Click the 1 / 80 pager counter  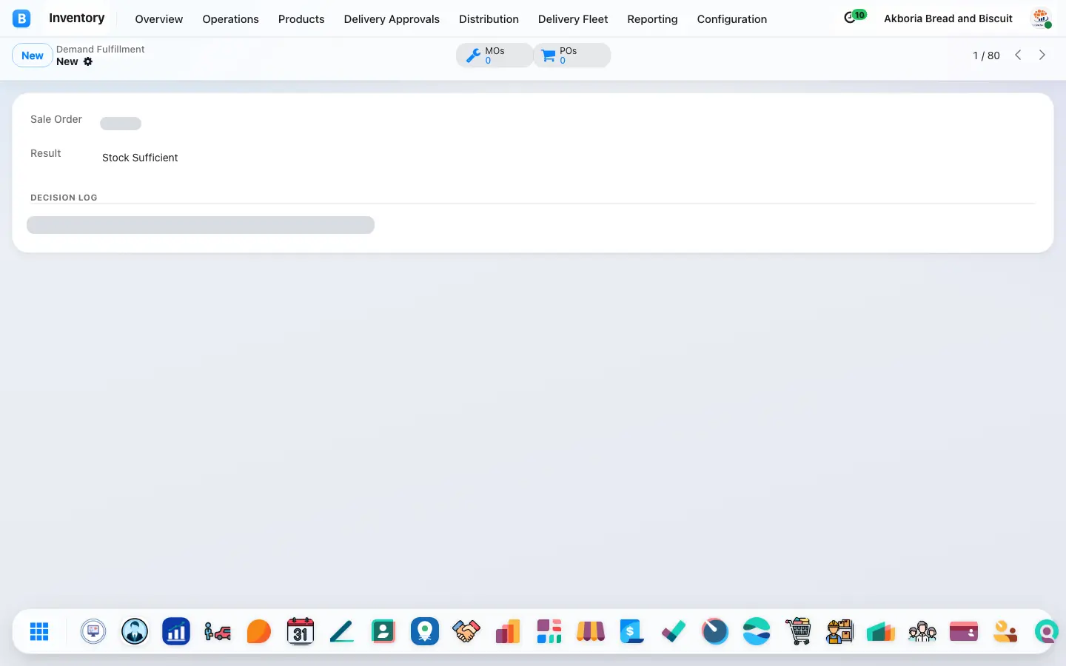click(x=986, y=55)
